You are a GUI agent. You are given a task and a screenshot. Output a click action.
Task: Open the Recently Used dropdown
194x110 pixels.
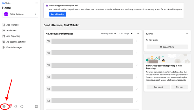pyautogui.click(x=108, y=34)
